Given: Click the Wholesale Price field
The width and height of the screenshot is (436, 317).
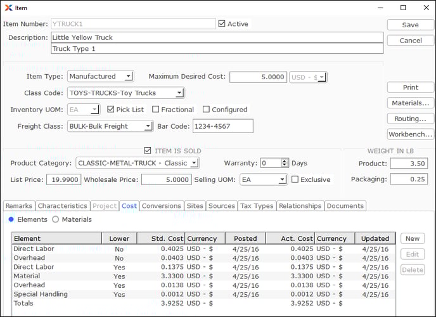Looking at the screenshot, I should click(x=167, y=179).
